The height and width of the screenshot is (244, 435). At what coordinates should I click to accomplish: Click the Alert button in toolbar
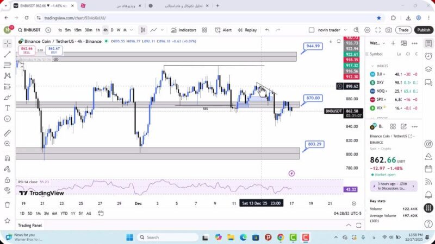pyautogui.click(x=223, y=30)
